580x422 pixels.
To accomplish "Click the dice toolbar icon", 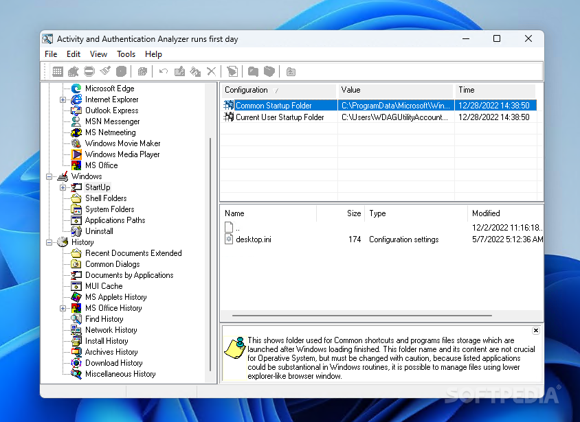I will pyautogui.click(x=142, y=71).
